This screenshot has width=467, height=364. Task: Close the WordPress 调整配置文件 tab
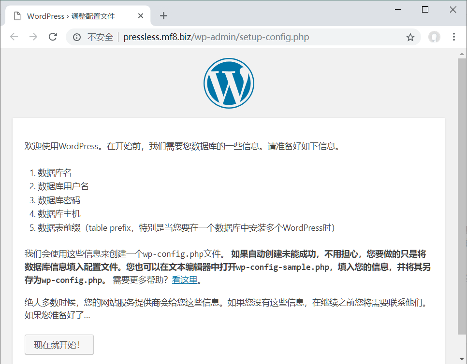(x=141, y=16)
